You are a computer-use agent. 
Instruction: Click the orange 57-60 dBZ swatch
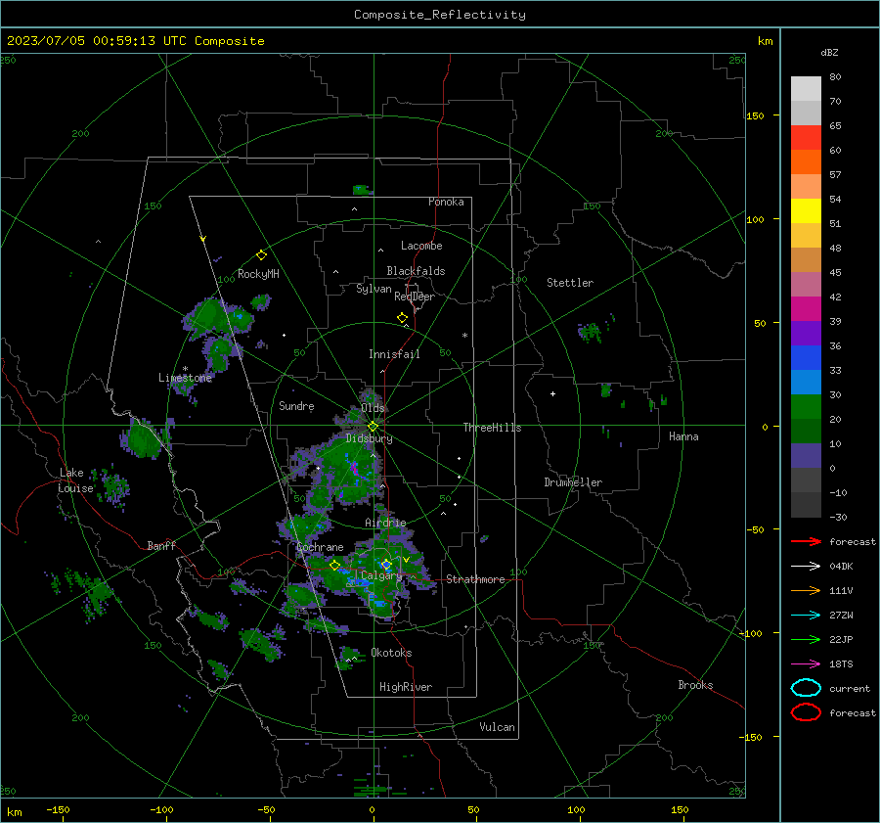click(806, 162)
